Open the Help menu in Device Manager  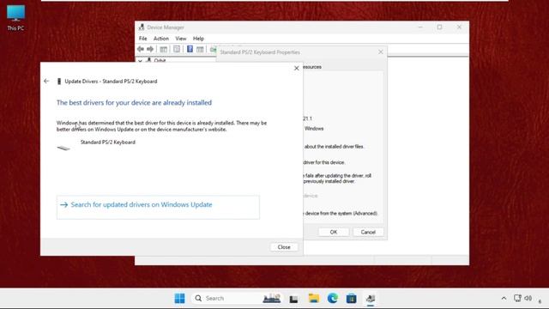pos(198,39)
